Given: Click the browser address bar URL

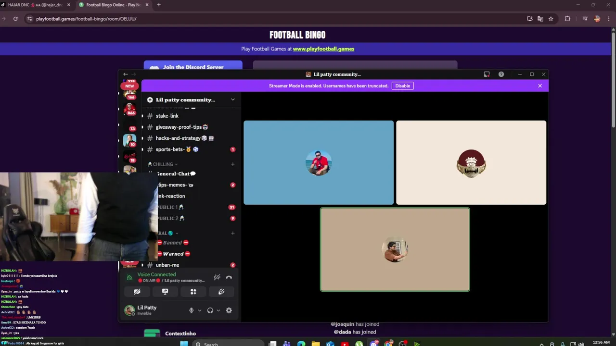Looking at the screenshot, I should 86,19.
